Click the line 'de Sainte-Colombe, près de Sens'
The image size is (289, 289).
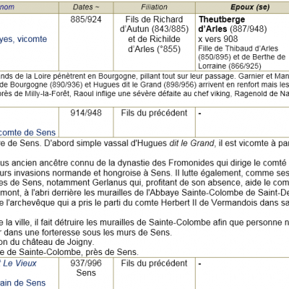(x=69, y=252)
